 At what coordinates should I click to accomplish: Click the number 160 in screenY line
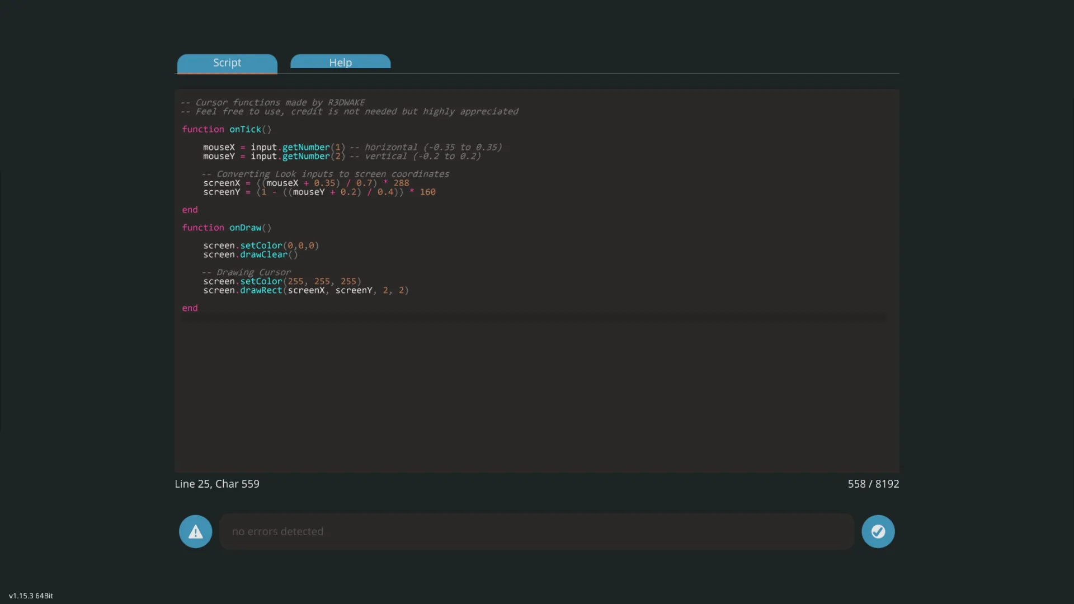tap(427, 192)
